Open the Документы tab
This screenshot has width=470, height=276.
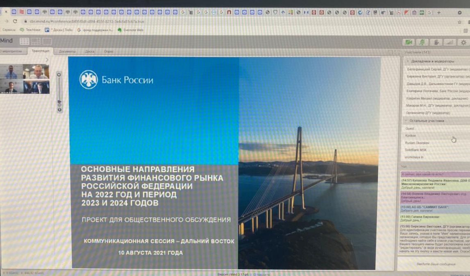click(x=67, y=52)
